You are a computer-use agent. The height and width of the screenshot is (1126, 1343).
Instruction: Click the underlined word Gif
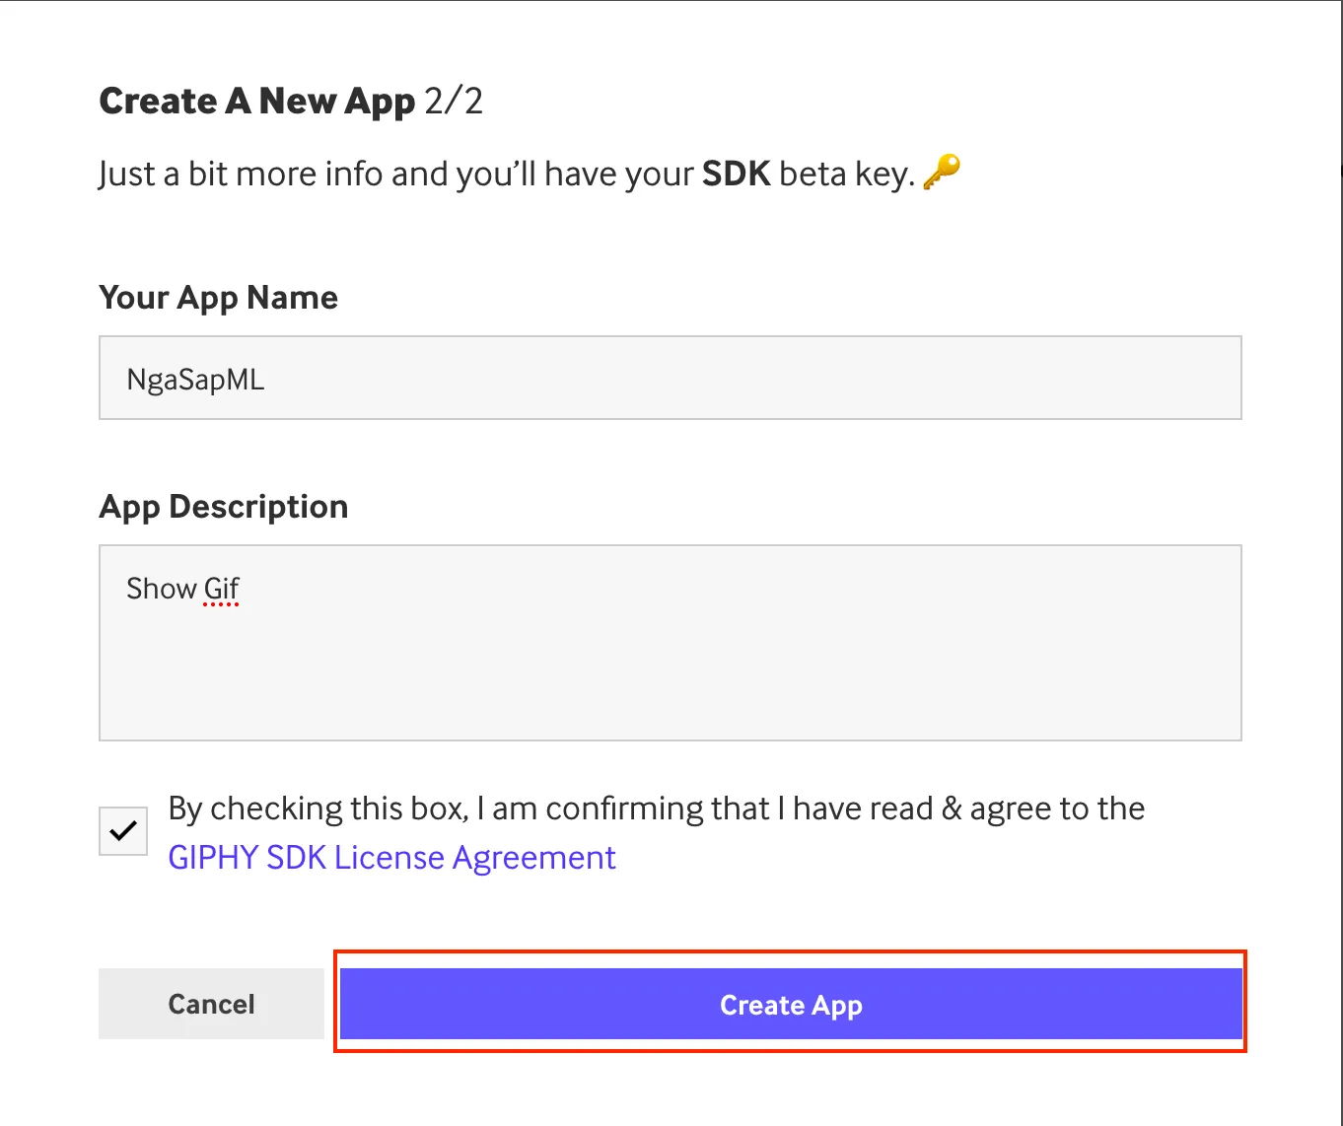click(x=221, y=588)
